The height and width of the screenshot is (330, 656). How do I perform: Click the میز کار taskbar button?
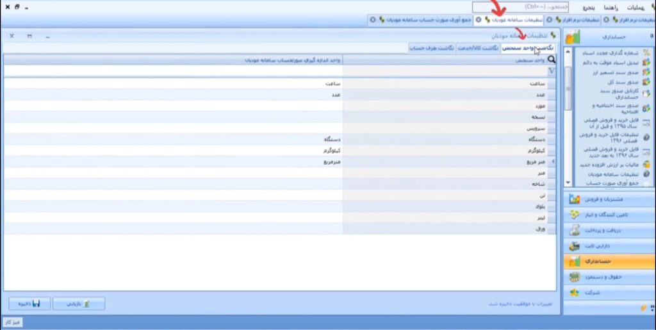click(x=13, y=322)
